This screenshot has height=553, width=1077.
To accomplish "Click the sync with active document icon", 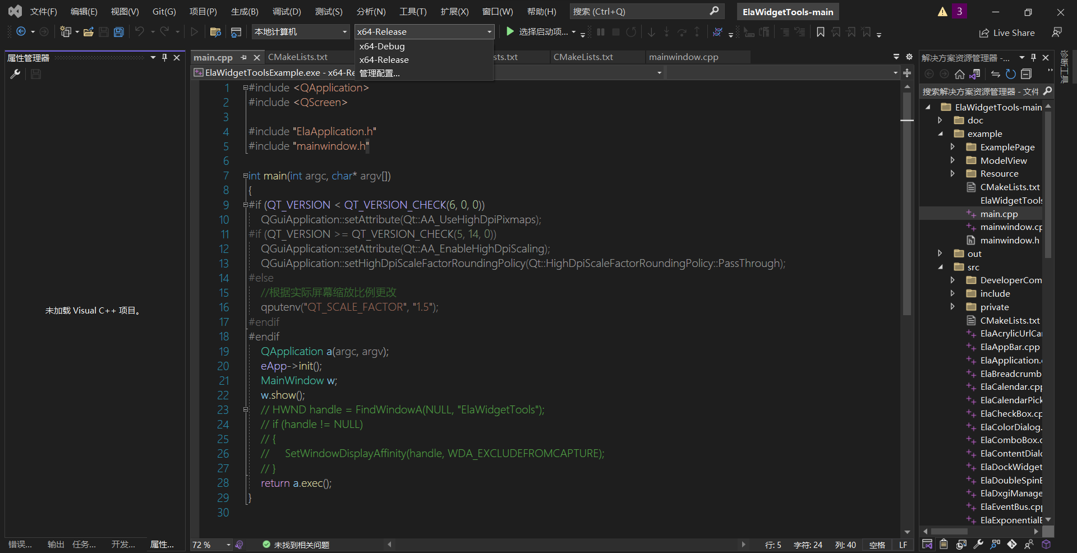I will coord(996,74).
